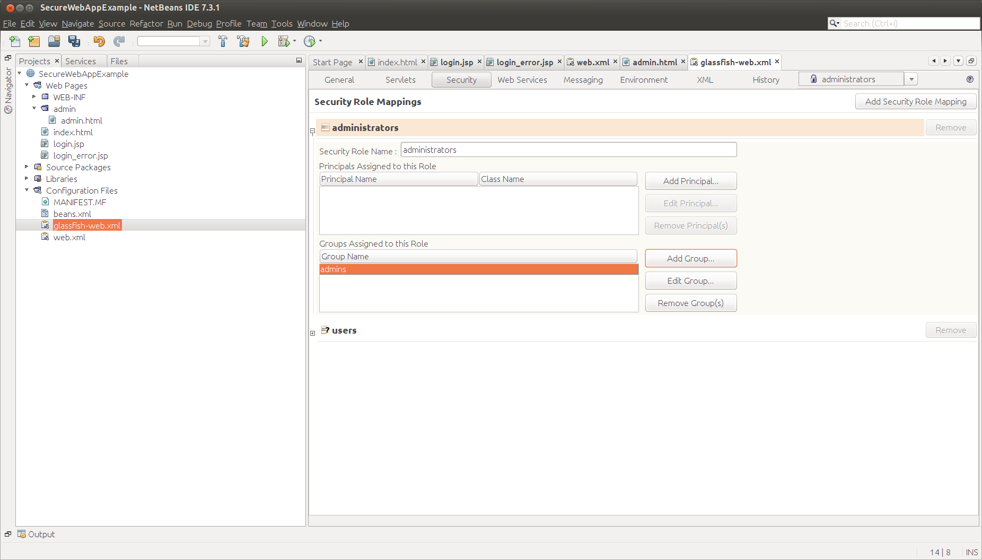Viewport: 982px width, 560px height.
Task: Click the Navigator sidebar icon
Action: (8, 110)
